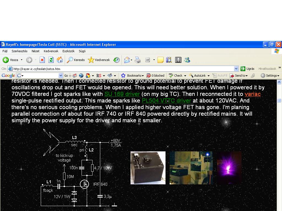
Task: Open Kedvencek favorites star button
Action: coord(99,60)
